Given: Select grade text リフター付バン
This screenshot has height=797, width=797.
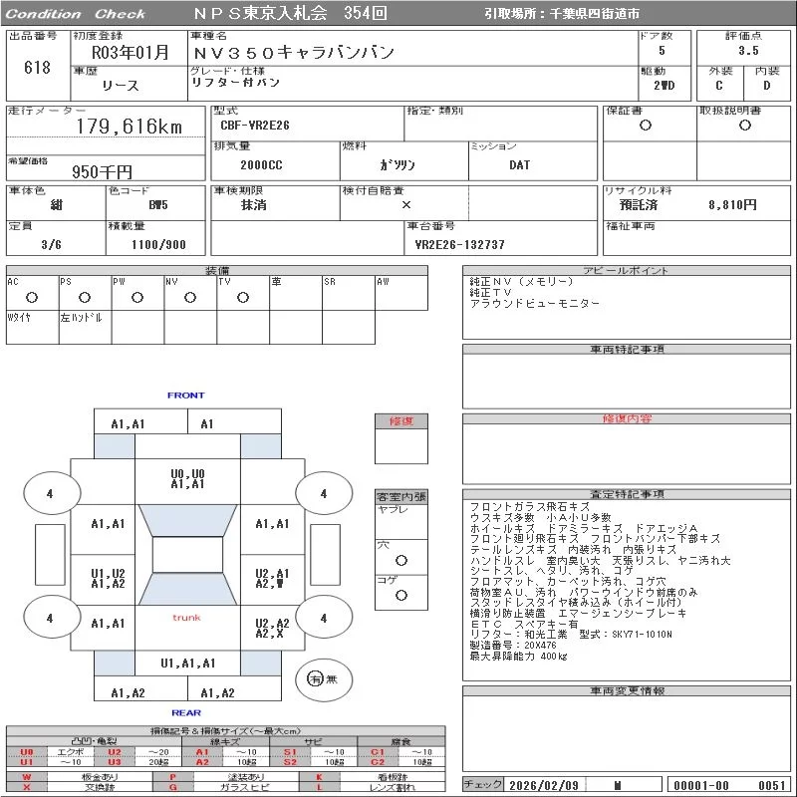Looking at the screenshot, I should [x=235, y=82].
